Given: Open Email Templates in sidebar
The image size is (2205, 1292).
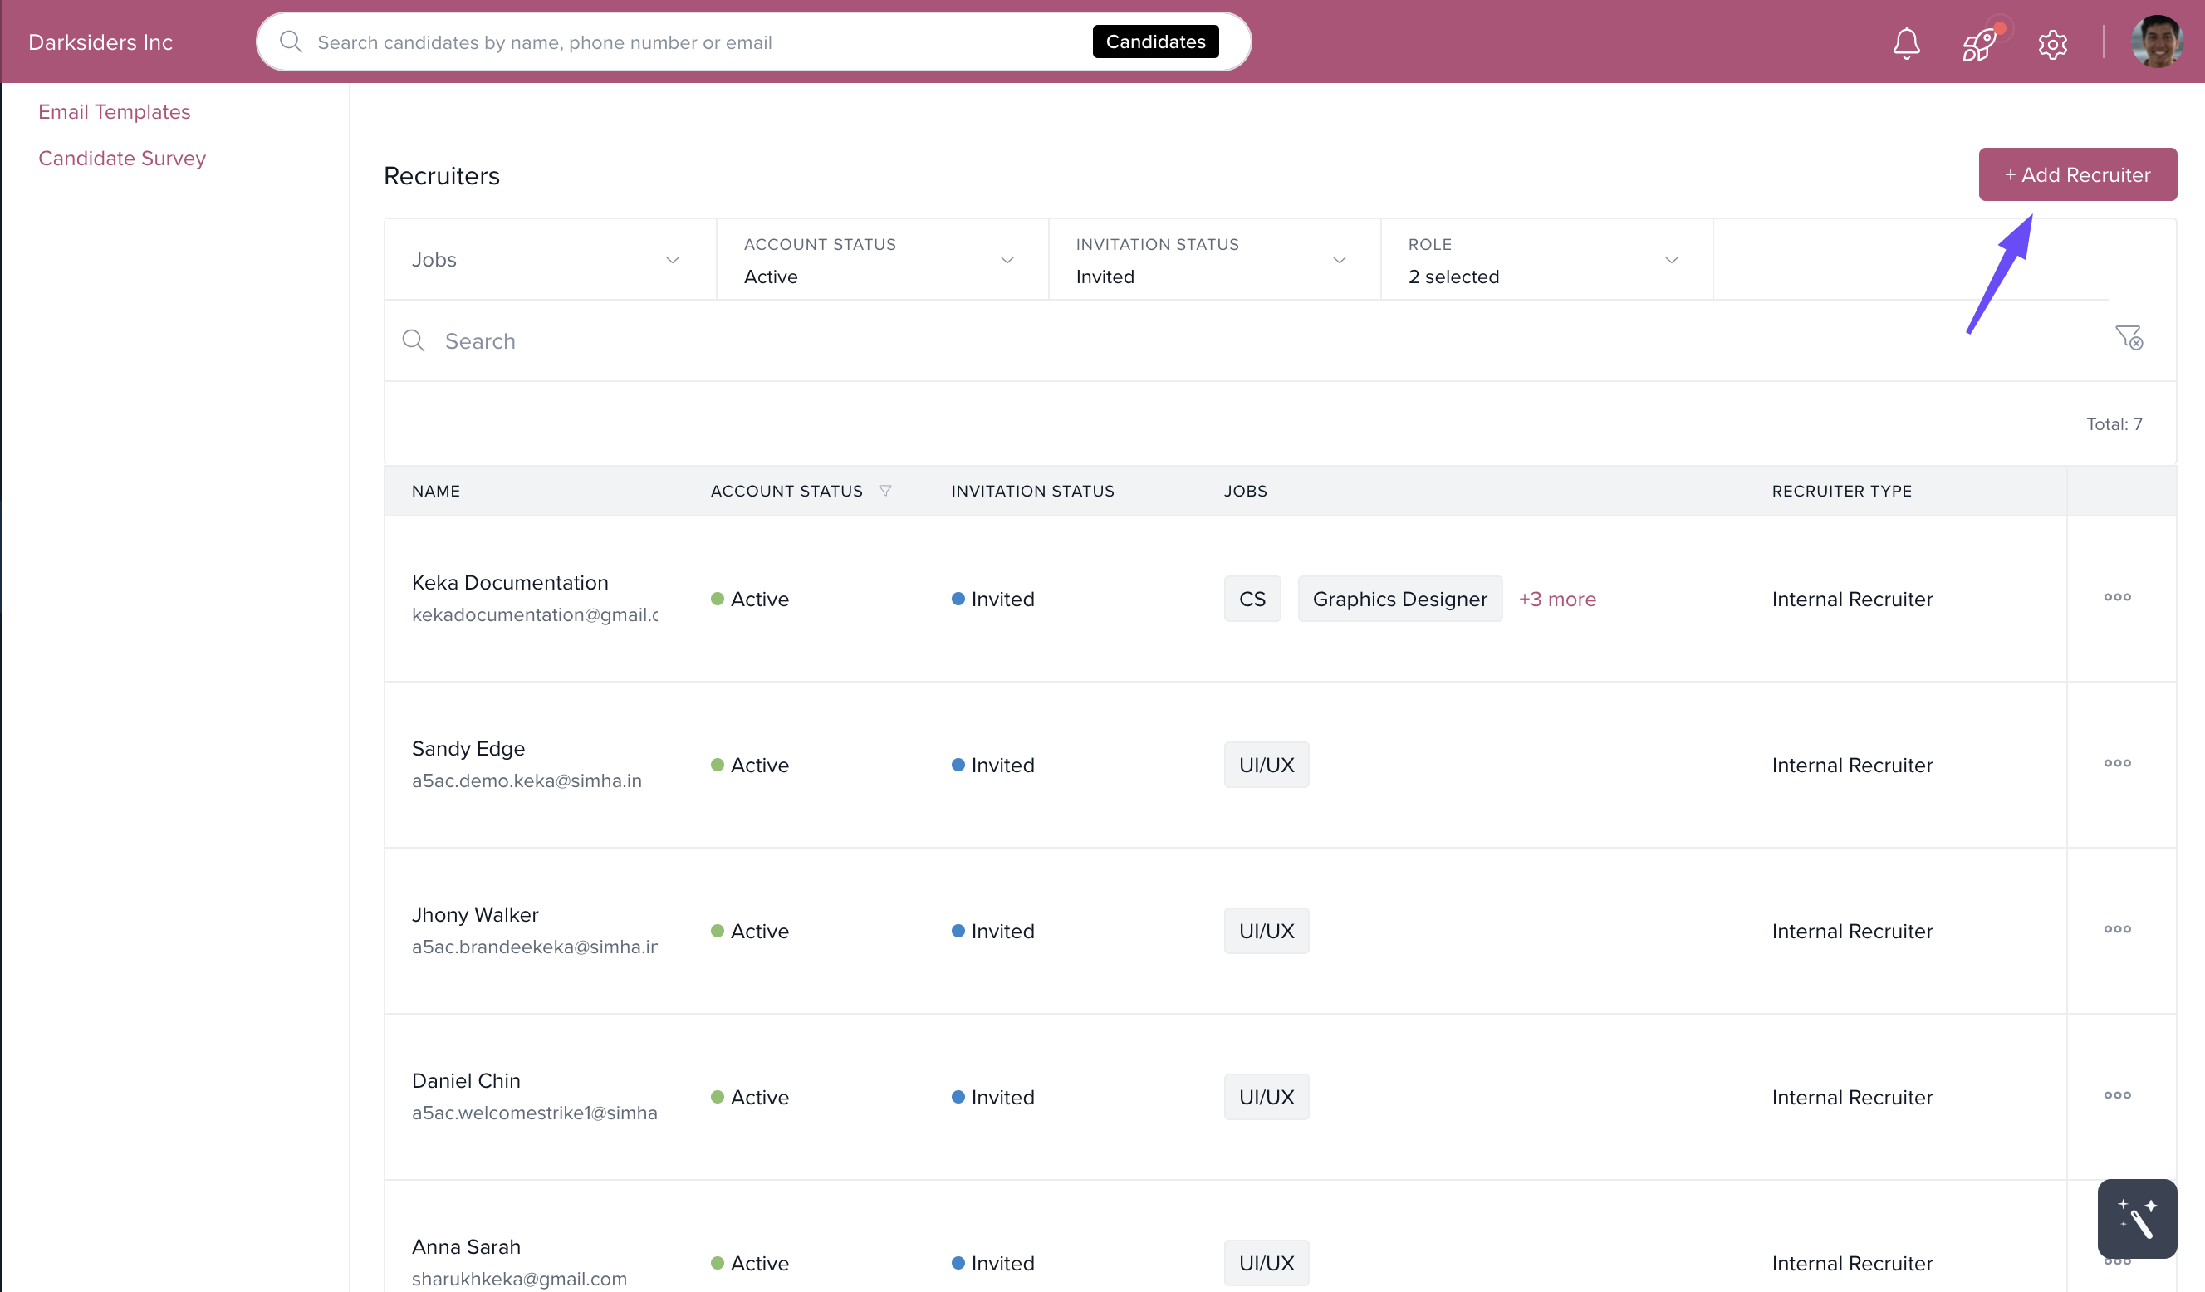Looking at the screenshot, I should (115, 112).
